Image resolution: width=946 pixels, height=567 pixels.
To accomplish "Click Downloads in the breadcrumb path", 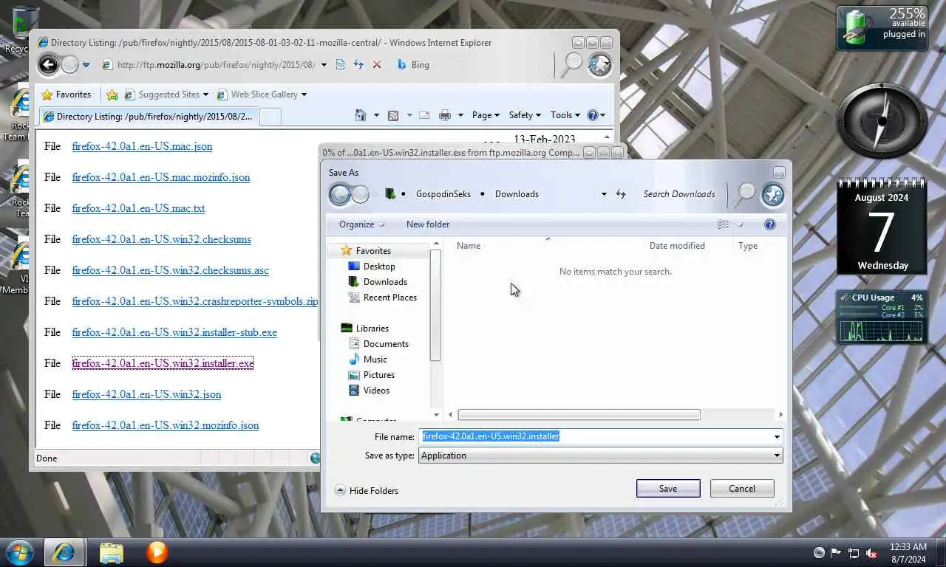I will 517,194.
